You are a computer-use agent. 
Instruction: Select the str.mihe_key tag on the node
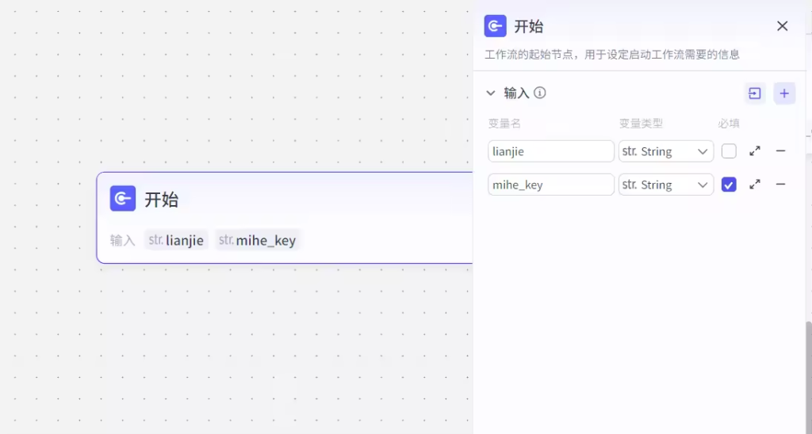tap(258, 240)
